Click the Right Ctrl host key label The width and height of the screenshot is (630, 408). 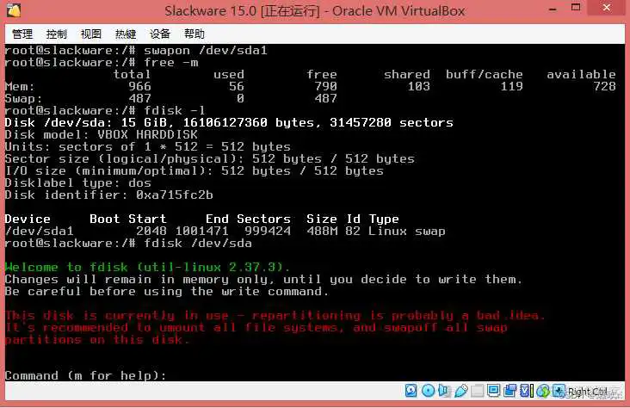[x=588, y=391]
